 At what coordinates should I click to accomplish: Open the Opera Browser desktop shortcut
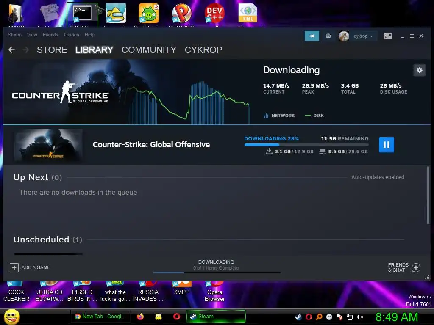214,291
